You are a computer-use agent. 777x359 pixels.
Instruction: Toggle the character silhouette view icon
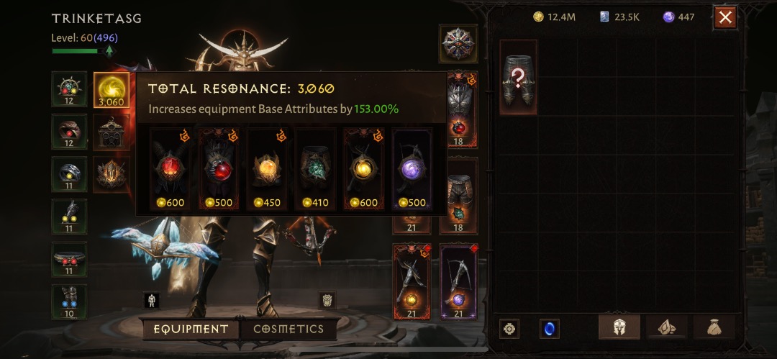[152, 300]
